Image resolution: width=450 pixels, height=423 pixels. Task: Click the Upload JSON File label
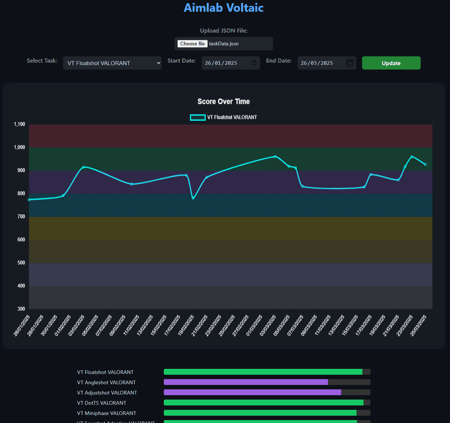click(224, 31)
